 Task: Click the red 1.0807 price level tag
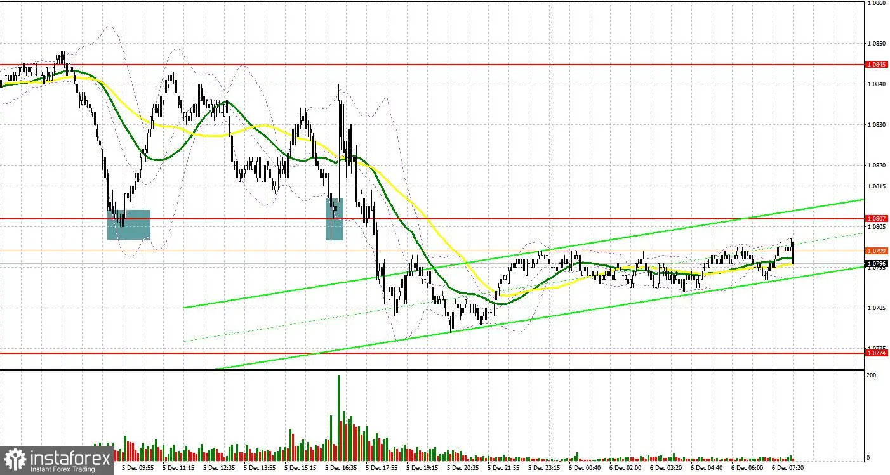(x=877, y=218)
